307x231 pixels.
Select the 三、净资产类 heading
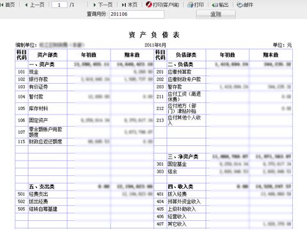tap(183, 157)
